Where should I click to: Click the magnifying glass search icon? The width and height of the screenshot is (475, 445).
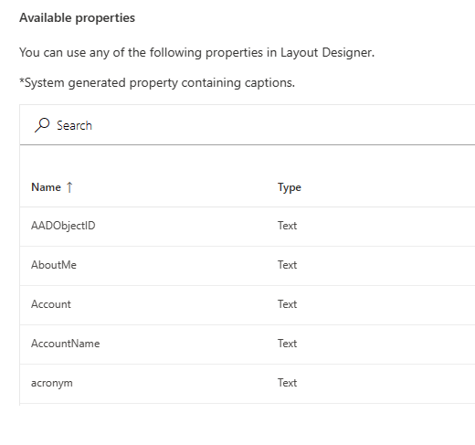[x=42, y=125]
